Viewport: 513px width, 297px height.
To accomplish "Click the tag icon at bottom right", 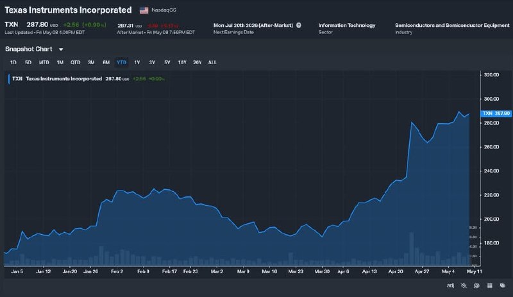I will point(503,285).
